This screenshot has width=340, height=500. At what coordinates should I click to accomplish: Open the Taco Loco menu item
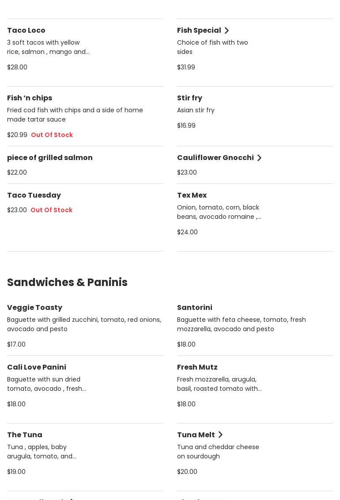[26, 31]
